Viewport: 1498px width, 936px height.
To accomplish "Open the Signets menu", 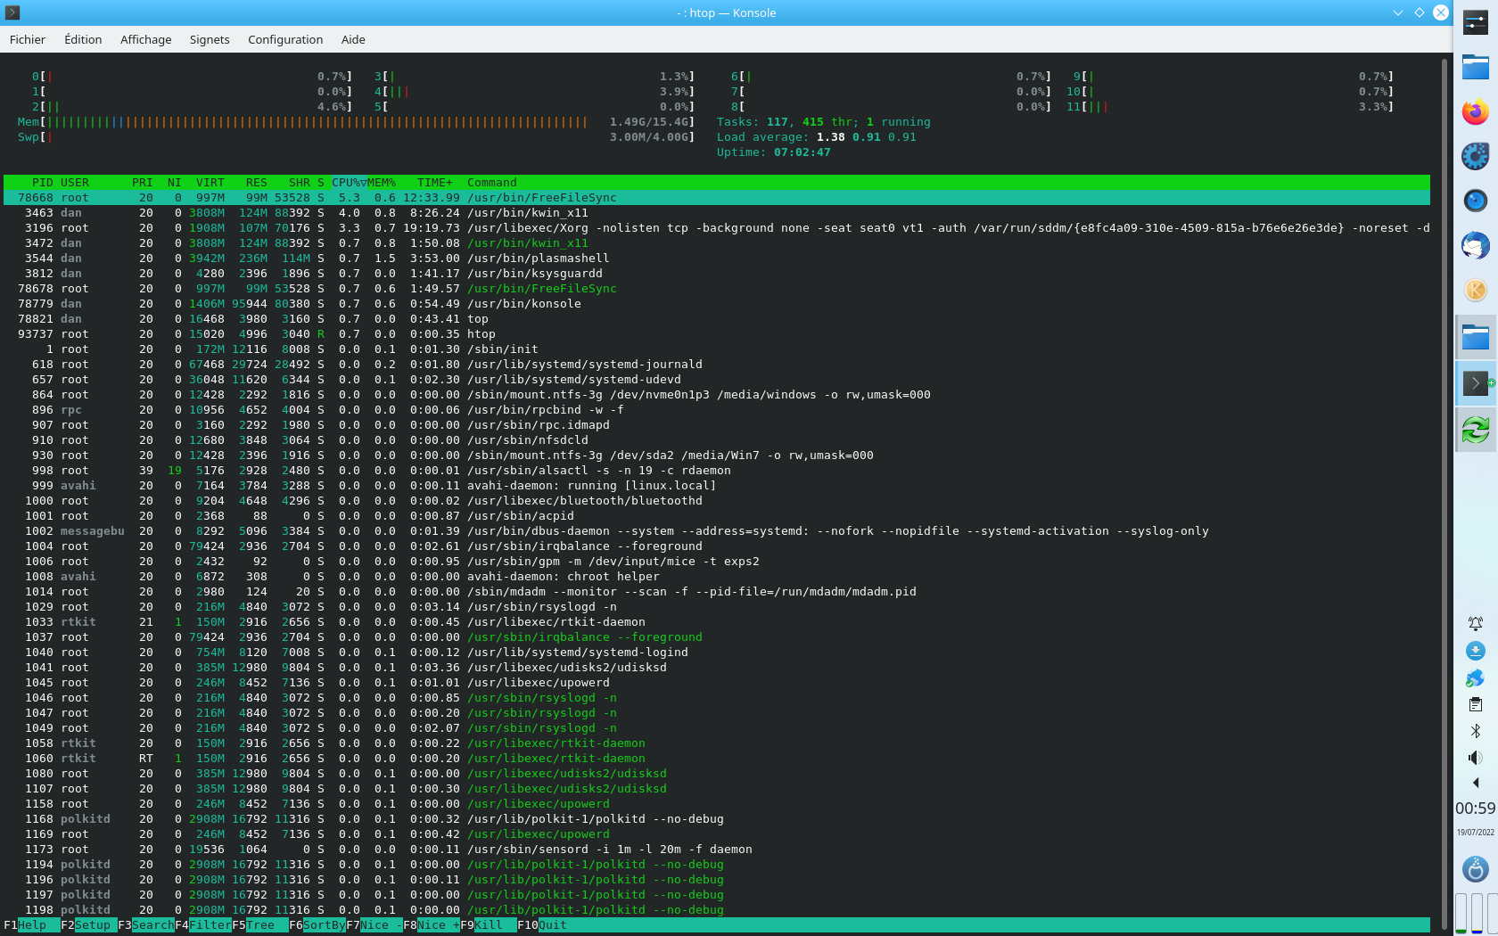I will (210, 39).
